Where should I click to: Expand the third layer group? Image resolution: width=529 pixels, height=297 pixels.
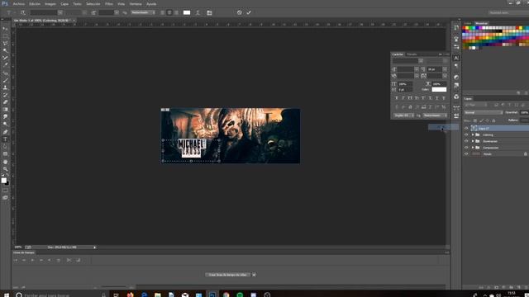tap(473, 141)
